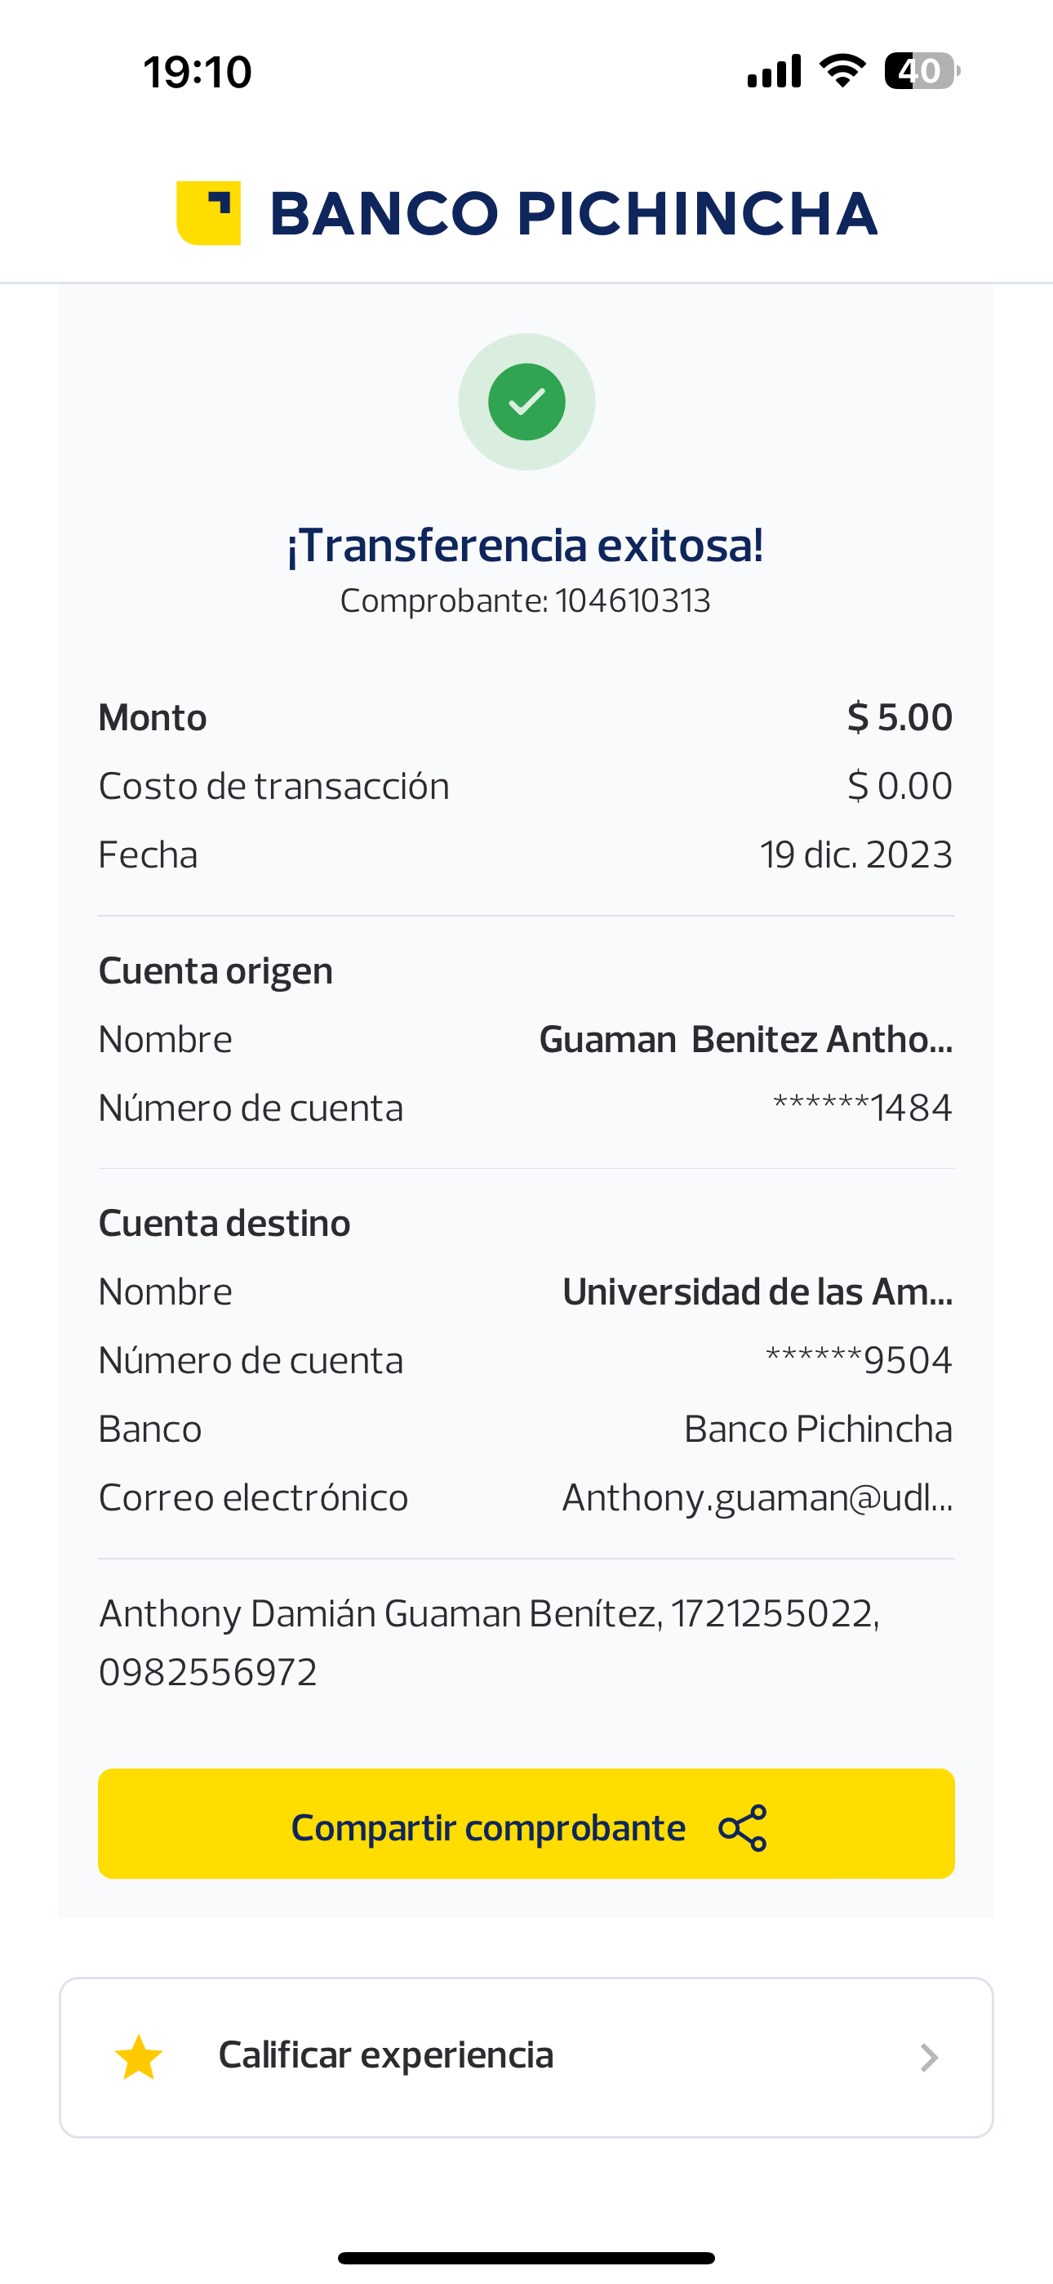The height and width of the screenshot is (2284, 1053).
Task: Tap the cellular signal bars icon
Action: pyautogui.click(x=774, y=71)
